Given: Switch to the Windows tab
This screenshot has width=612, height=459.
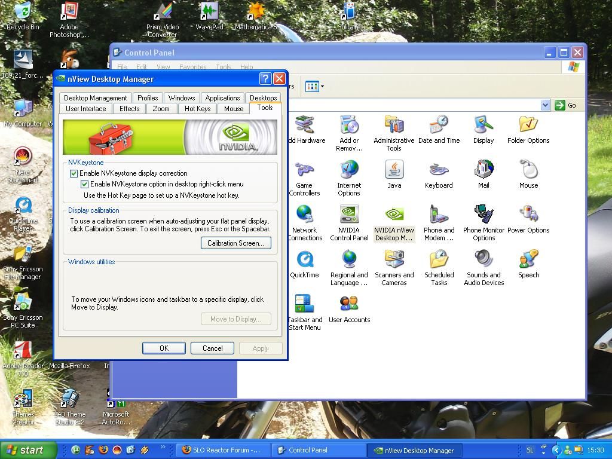Looking at the screenshot, I should tap(182, 97).
